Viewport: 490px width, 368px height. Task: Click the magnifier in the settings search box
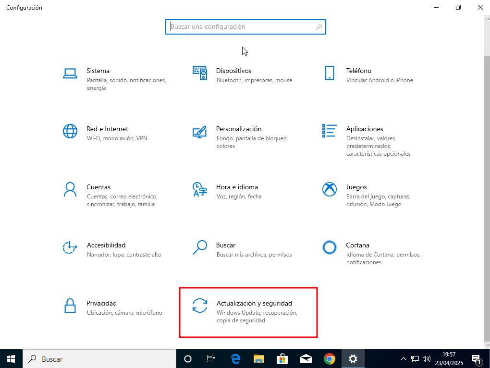click(x=319, y=27)
